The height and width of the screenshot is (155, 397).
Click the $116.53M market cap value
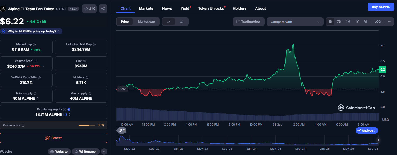pyautogui.click(x=20, y=49)
